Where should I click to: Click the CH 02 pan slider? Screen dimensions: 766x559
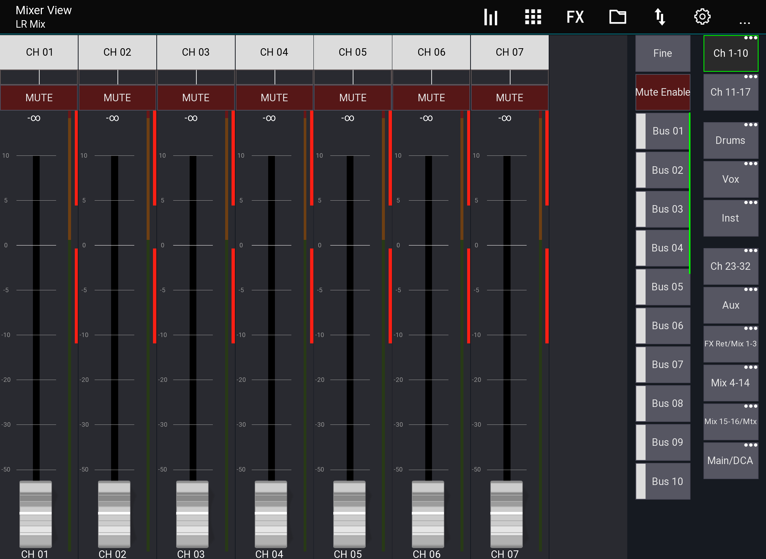(x=117, y=77)
